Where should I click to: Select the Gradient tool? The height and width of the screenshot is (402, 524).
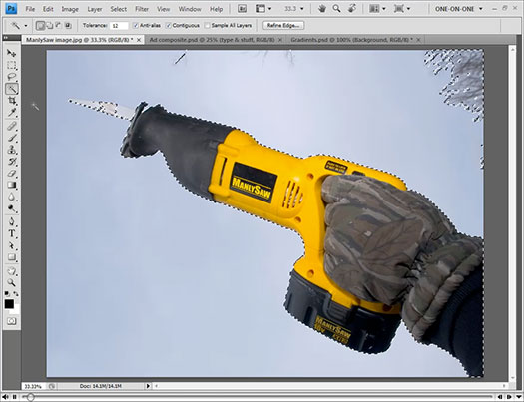[11, 185]
